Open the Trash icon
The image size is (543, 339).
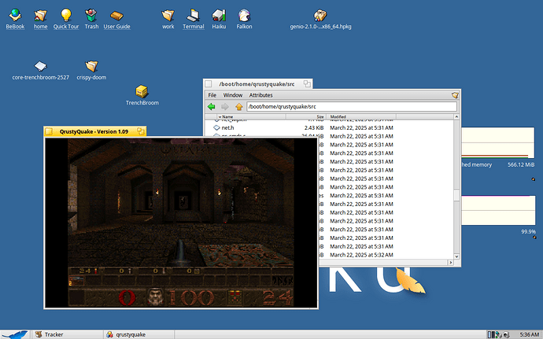click(91, 15)
